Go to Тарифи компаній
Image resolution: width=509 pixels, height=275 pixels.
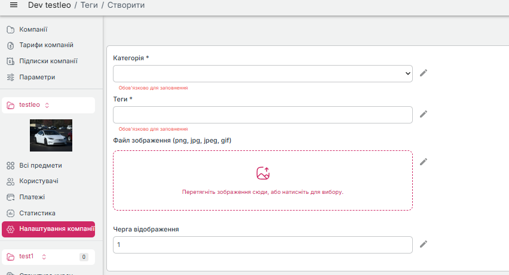coord(46,45)
